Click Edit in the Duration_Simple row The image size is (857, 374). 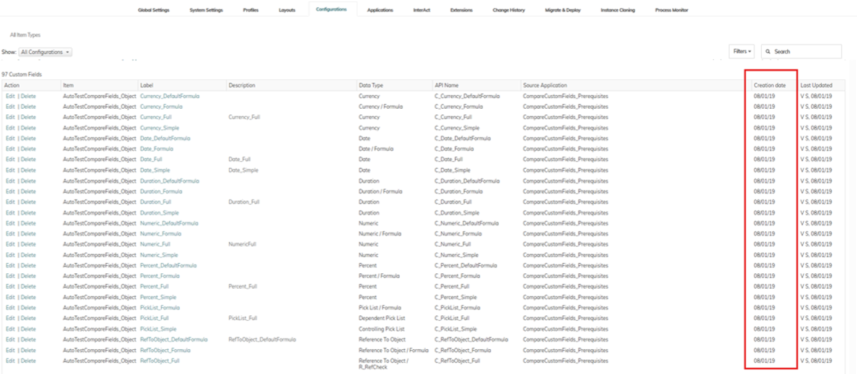click(10, 213)
